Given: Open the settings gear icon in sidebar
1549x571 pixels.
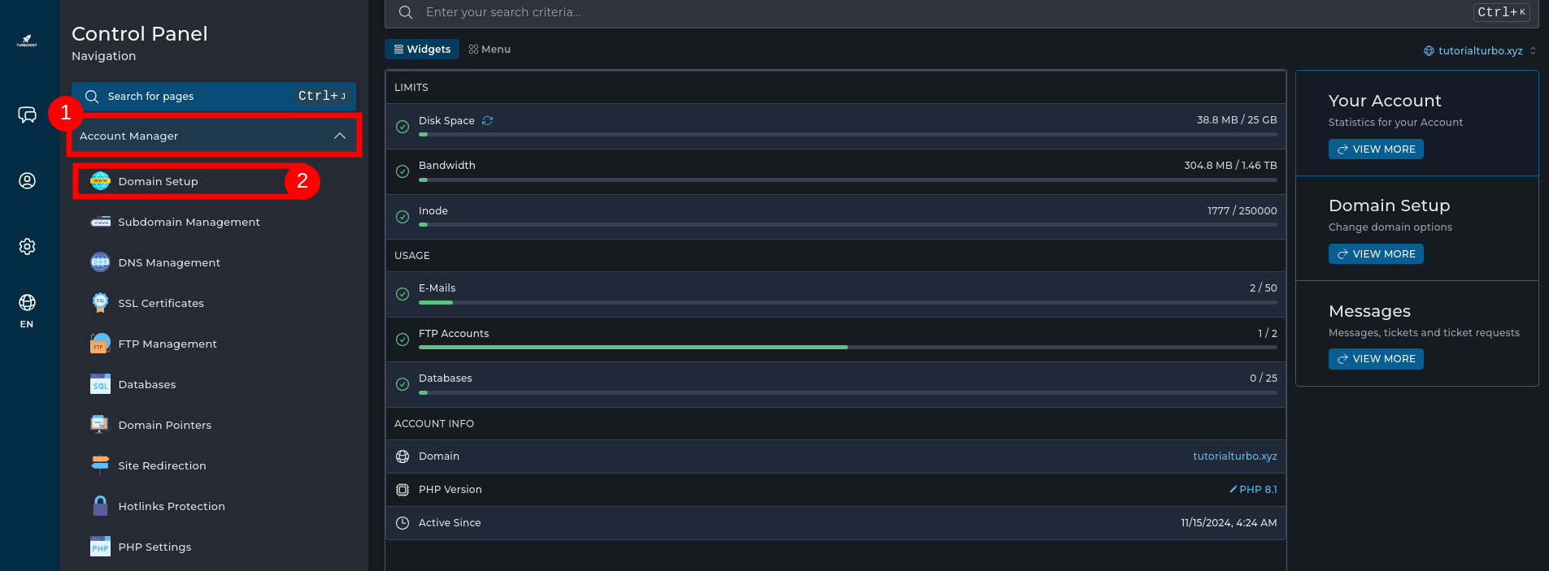Looking at the screenshot, I should [x=27, y=246].
